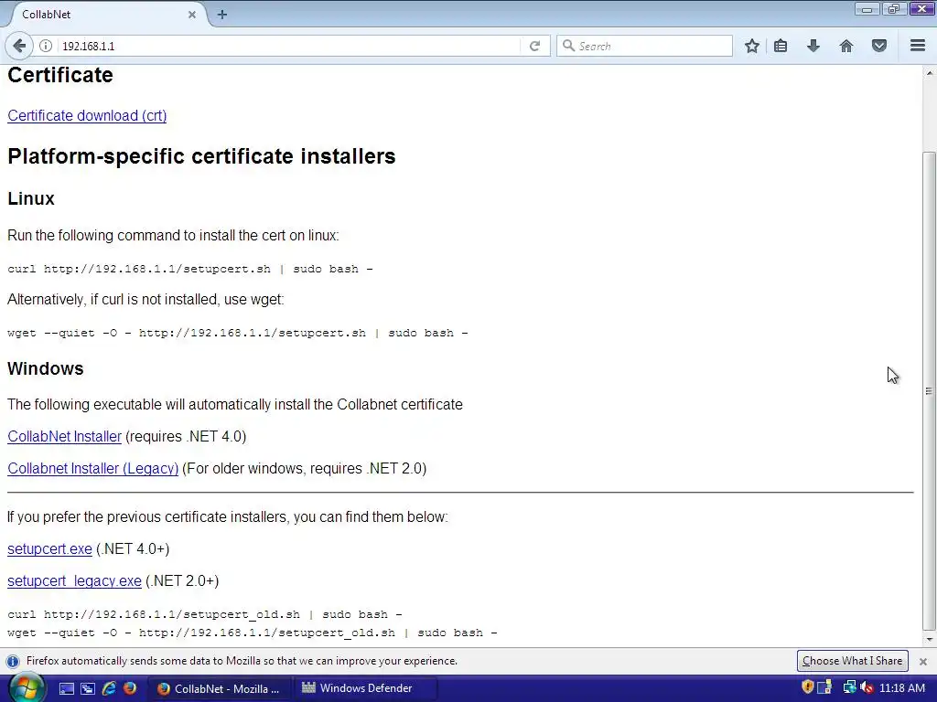This screenshot has height=702, width=937.
Task: Dismiss the Firefox data notification bar
Action: point(922,662)
